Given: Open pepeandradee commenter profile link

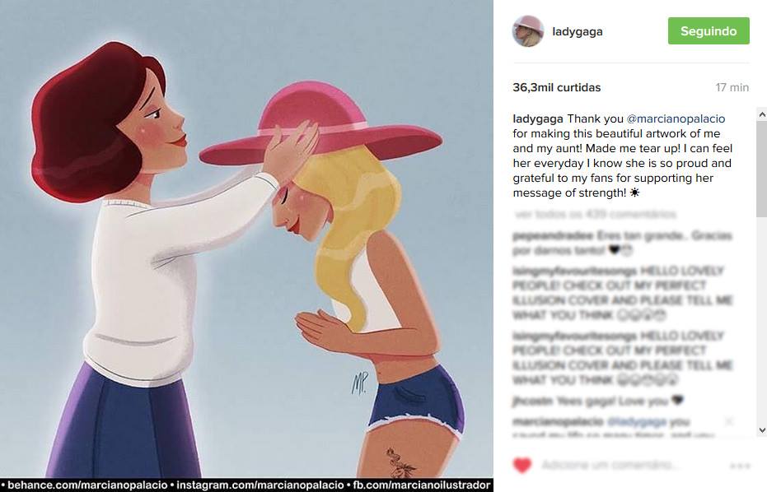Looking at the screenshot, I should click(553, 236).
